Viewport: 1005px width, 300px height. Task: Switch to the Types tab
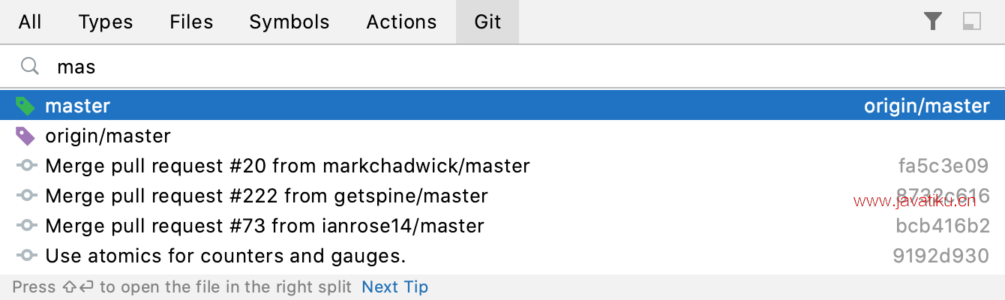point(106,22)
